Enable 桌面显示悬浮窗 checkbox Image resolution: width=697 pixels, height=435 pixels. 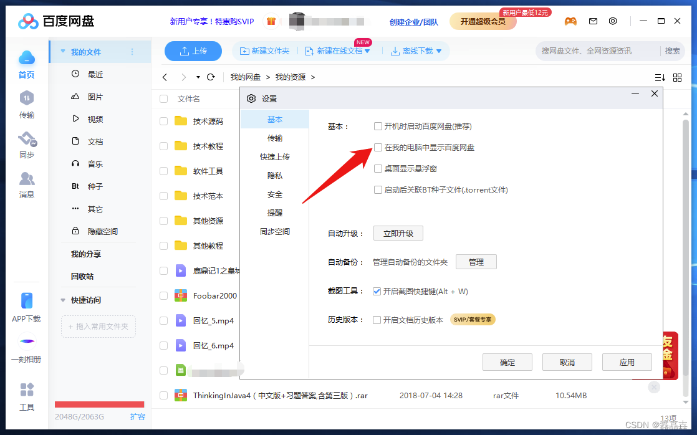tap(378, 169)
